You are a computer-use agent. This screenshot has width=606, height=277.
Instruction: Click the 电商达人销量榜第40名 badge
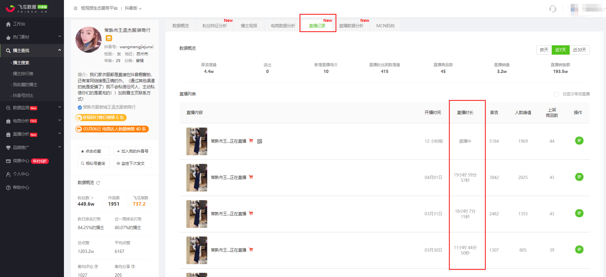[x=112, y=129]
